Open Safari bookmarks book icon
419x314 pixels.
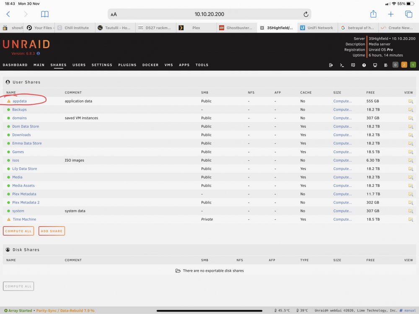tap(45, 14)
